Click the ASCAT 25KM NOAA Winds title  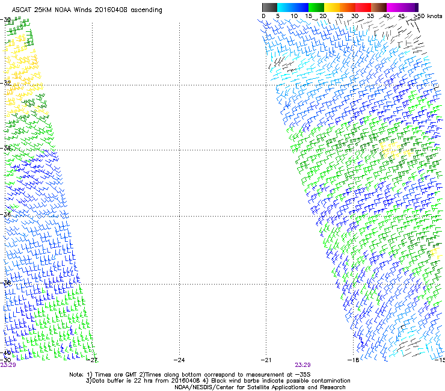point(87,10)
